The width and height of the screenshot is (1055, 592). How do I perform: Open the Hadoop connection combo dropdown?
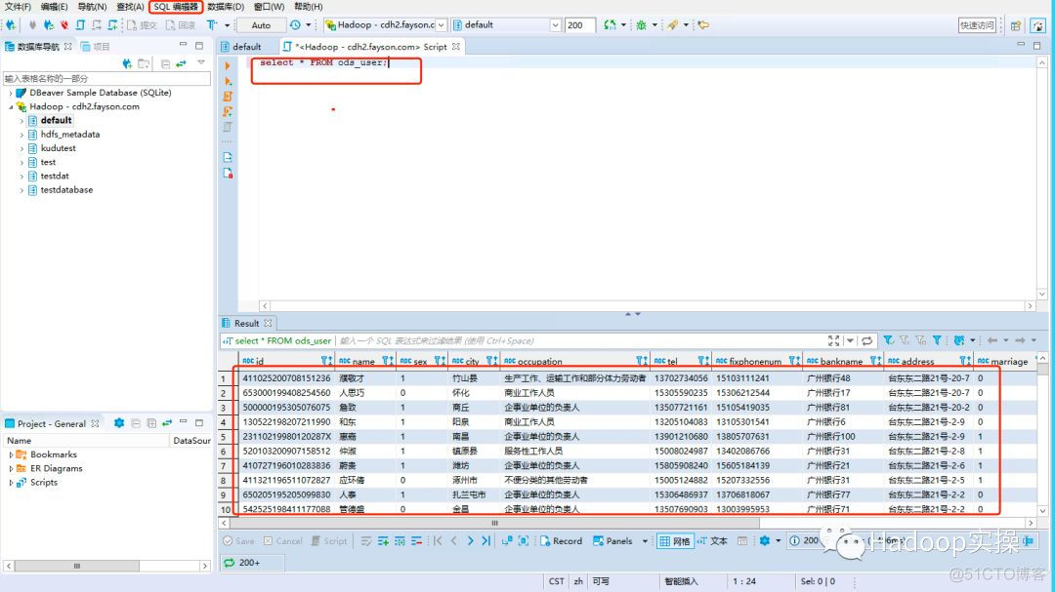click(441, 24)
